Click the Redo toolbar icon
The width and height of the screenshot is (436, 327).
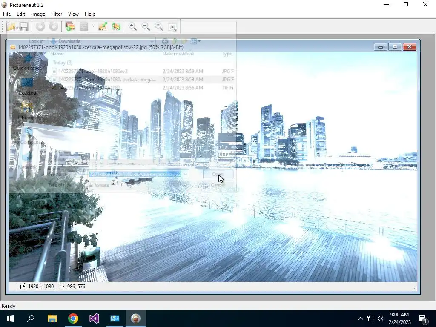coord(54,27)
